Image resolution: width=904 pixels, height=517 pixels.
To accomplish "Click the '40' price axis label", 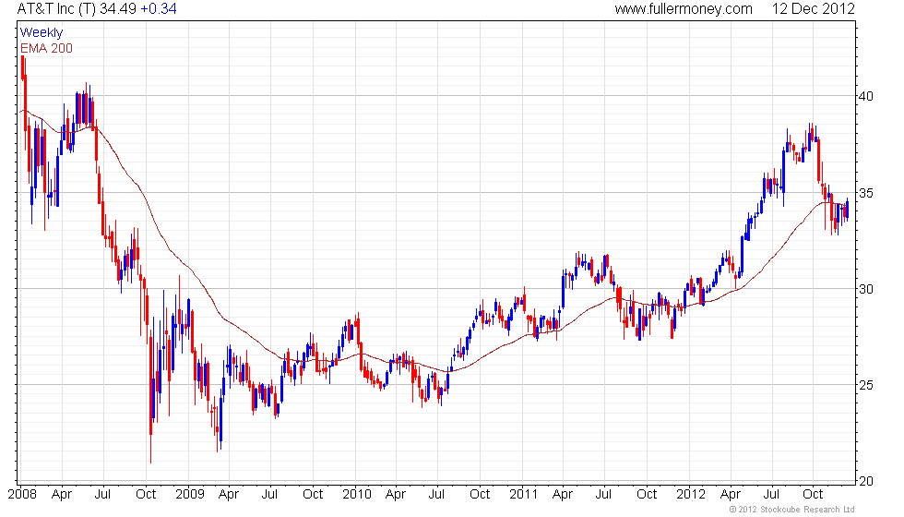I will (x=866, y=96).
